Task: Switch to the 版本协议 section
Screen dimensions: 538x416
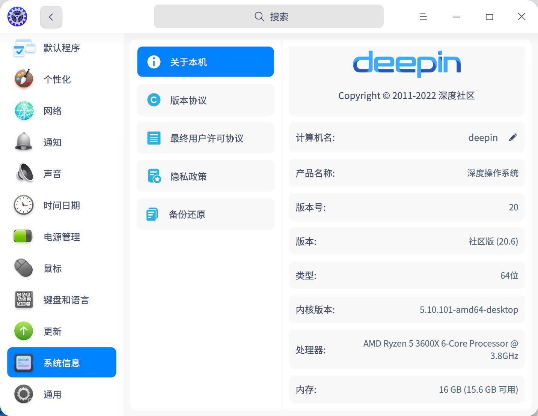Action: (205, 100)
